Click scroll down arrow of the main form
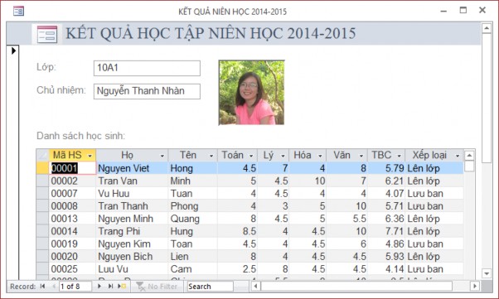 pyautogui.click(x=487, y=273)
